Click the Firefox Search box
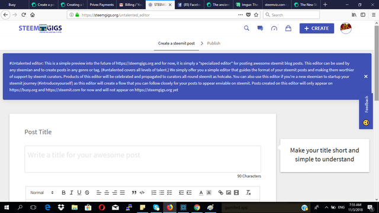The height and width of the screenshot is (213, 379). [291, 15]
